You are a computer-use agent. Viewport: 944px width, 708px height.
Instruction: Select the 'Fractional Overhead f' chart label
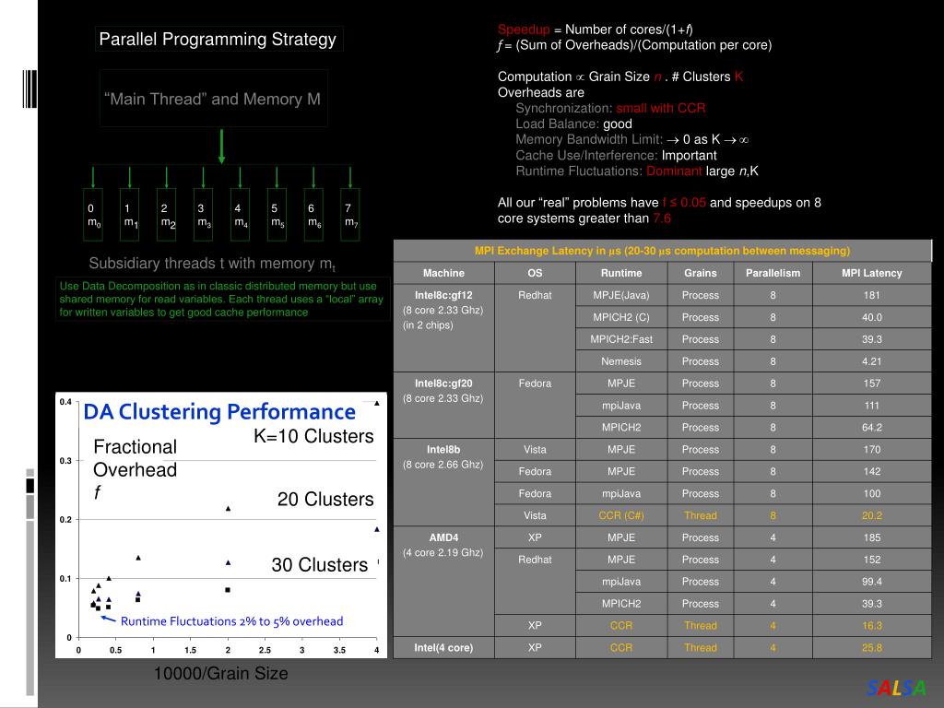(136, 469)
